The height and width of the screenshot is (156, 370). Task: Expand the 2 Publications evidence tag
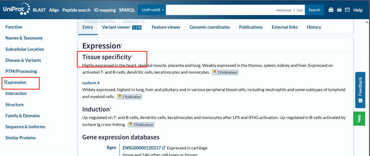click(x=225, y=72)
